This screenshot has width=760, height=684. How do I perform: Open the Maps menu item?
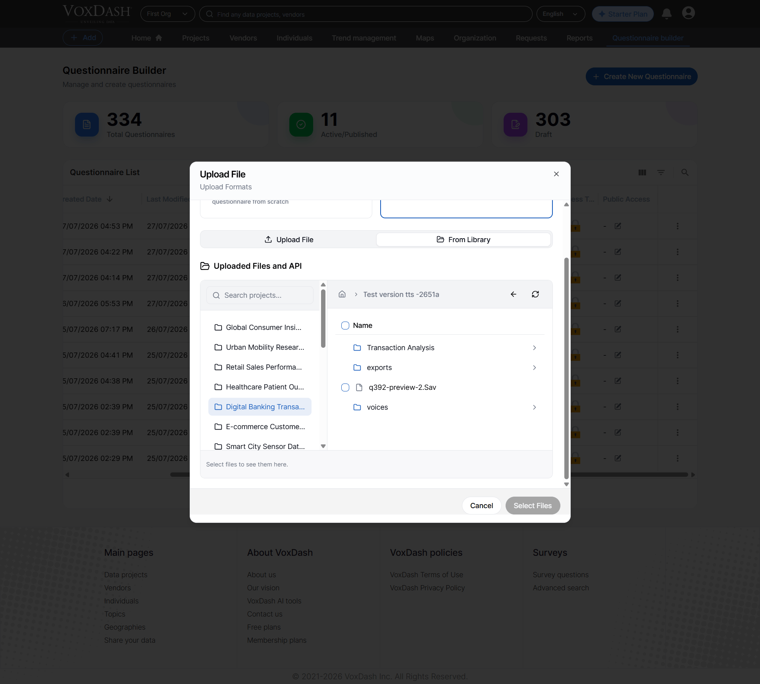pos(425,38)
